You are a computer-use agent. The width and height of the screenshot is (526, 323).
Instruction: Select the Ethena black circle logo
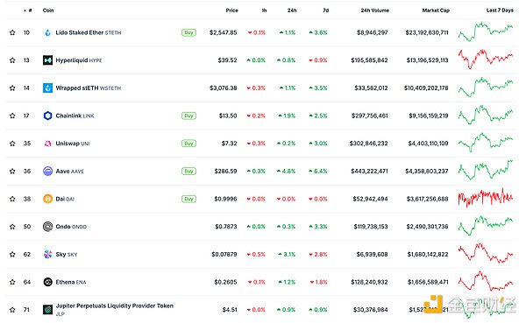47,282
